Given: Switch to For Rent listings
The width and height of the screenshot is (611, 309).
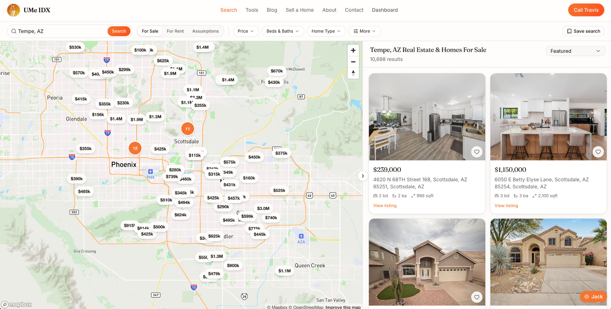Looking at the screenshot, I should coord(175,31).
